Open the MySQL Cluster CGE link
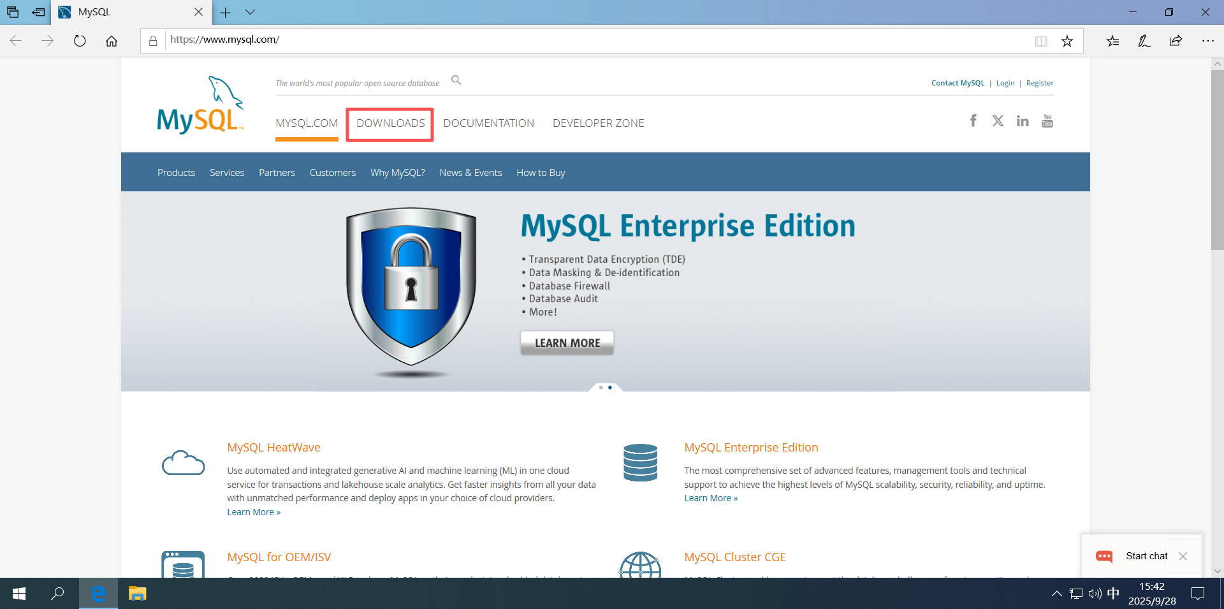The height and width of the screenshot is (609, 1224). pos(735,557)
